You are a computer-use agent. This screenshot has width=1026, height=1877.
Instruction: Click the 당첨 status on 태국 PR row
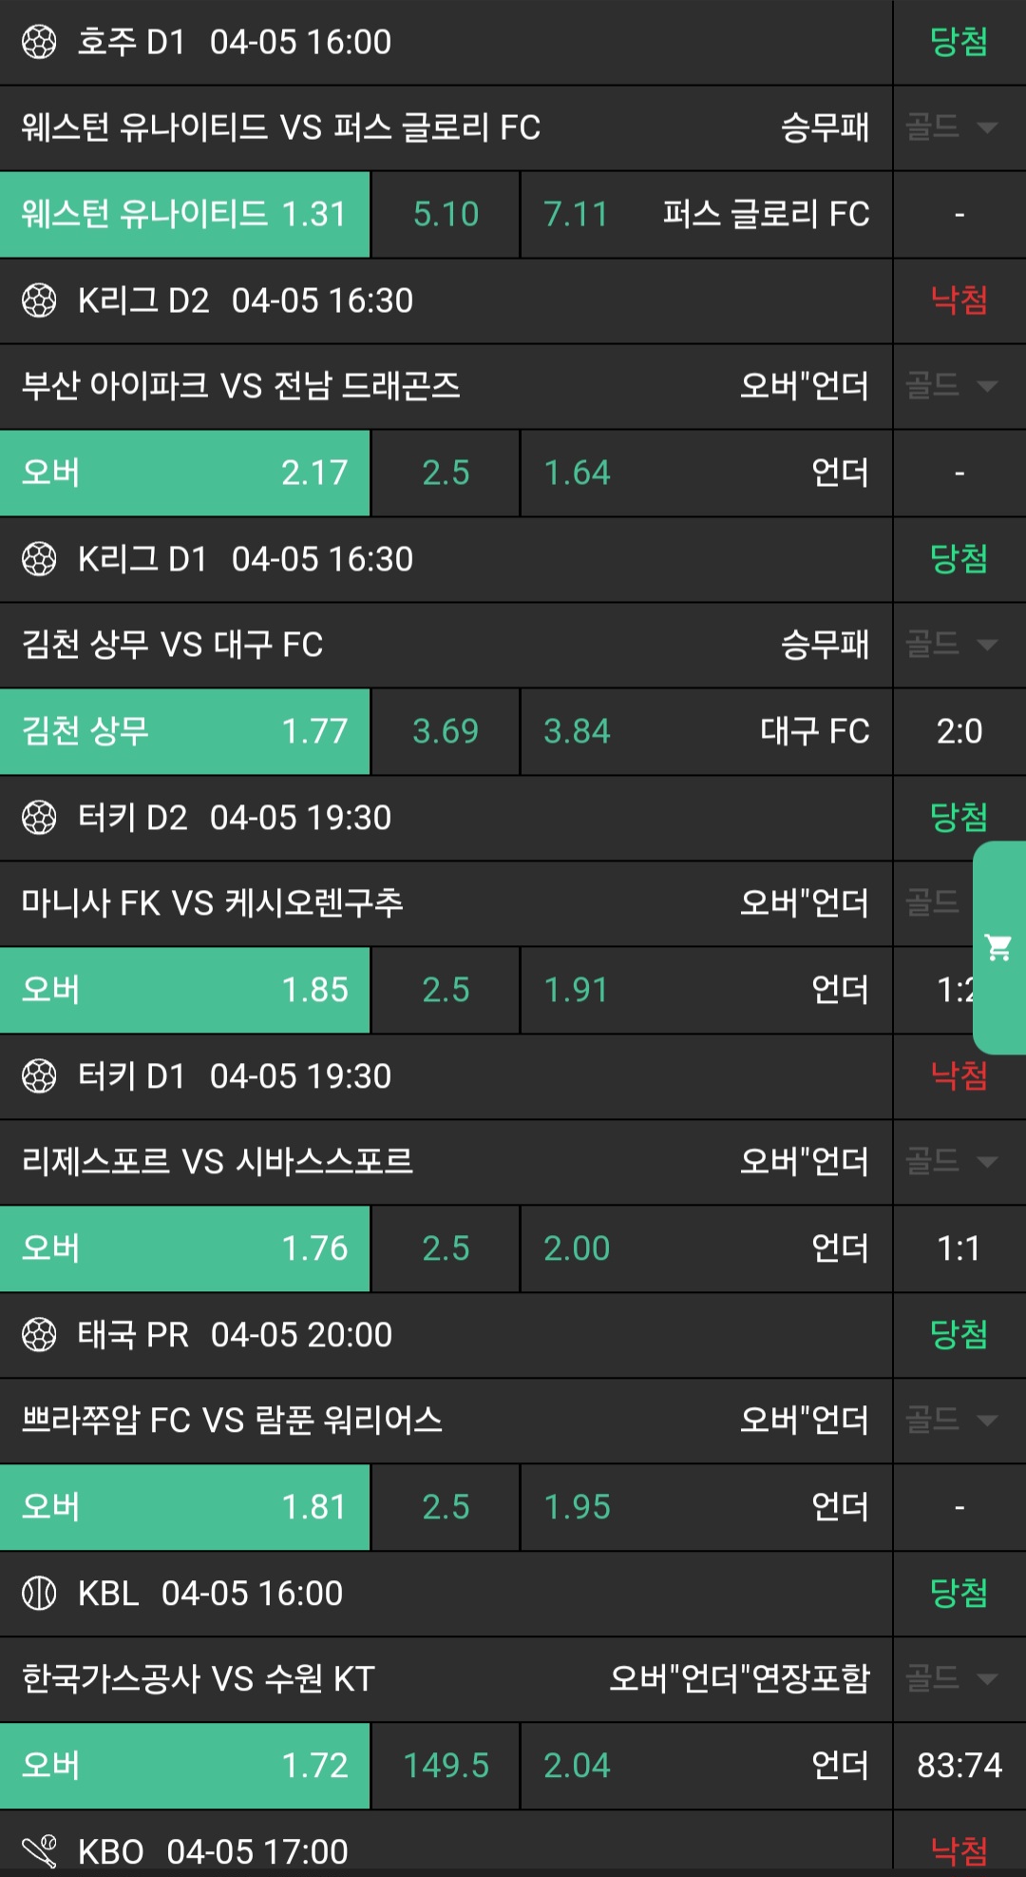click(x=959, y=1335)
